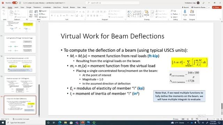Click the Slide Sorter view icon

coord(187,119)
